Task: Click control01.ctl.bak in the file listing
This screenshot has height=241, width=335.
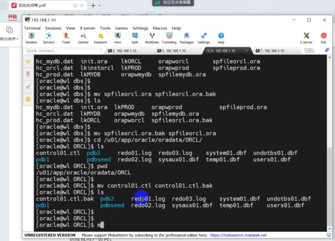Action: pyautogui.click(x=65, y=199)
